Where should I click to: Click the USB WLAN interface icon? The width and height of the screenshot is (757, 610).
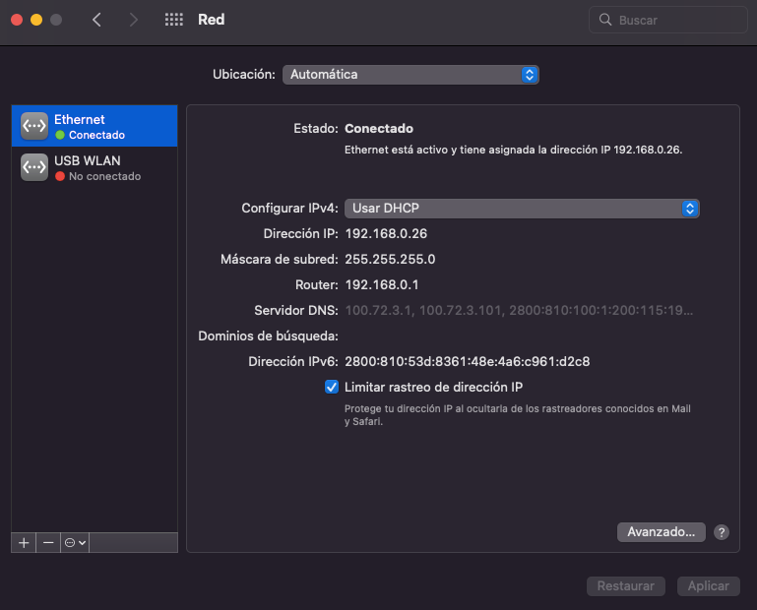click(x=34, y=167)
